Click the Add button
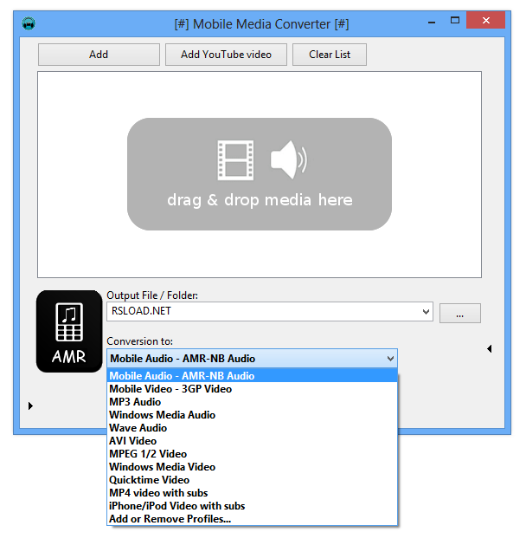The image size is (526, 545). pos(99,55)
